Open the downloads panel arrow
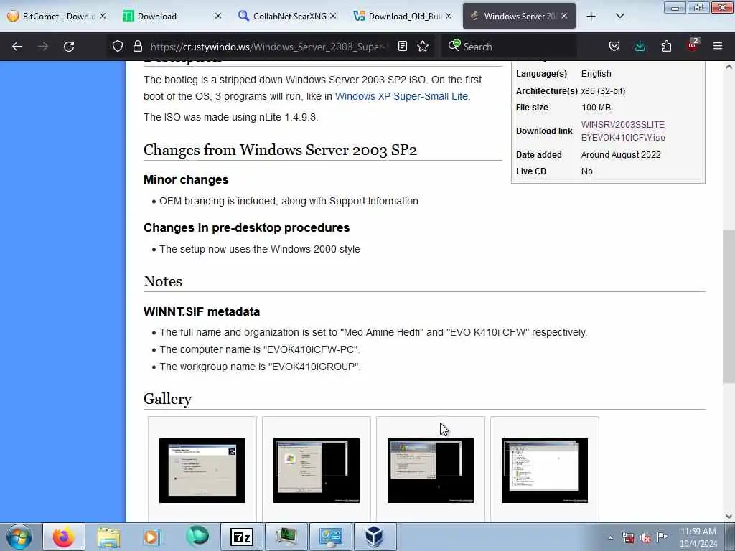 (640, 47)
